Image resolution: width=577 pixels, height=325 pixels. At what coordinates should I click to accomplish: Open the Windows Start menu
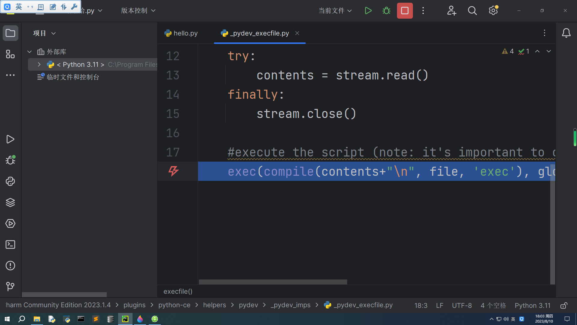(x=7, y=319)
